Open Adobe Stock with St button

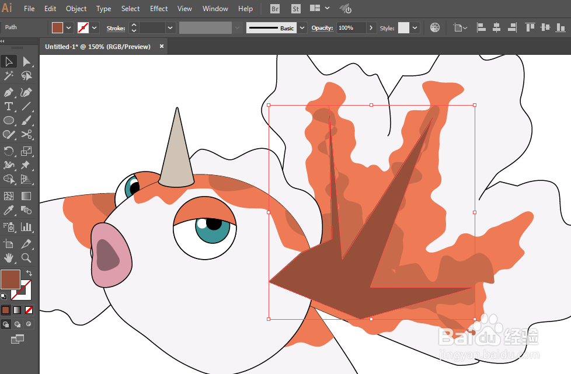coord(295,9)
